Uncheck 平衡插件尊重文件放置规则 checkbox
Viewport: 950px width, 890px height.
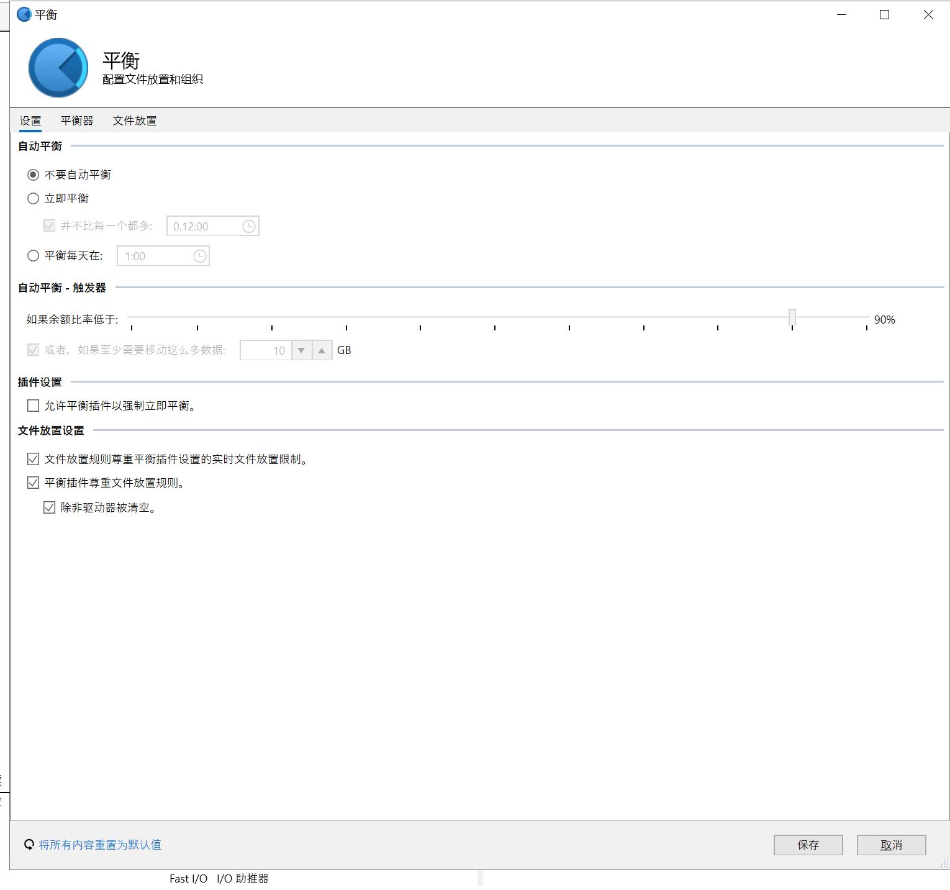tap(34, 483)
